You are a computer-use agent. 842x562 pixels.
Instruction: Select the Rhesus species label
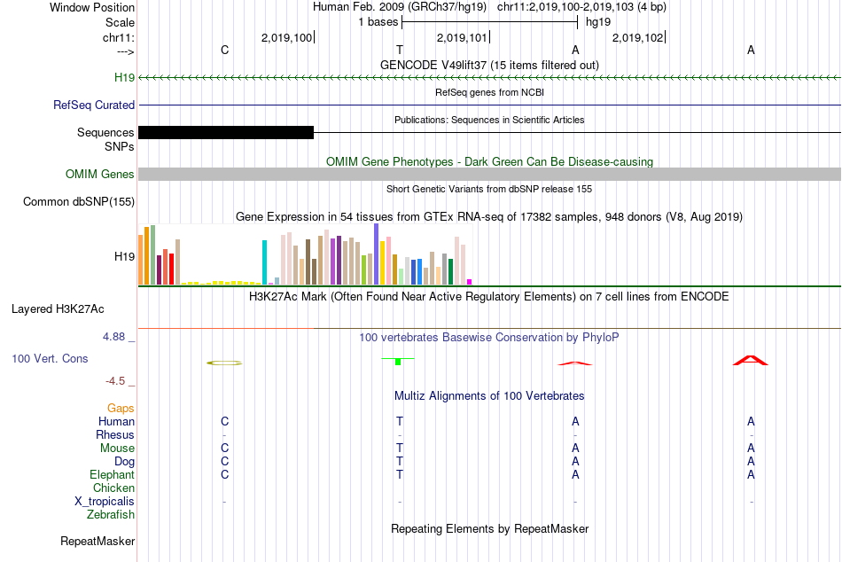click(115, 434)
